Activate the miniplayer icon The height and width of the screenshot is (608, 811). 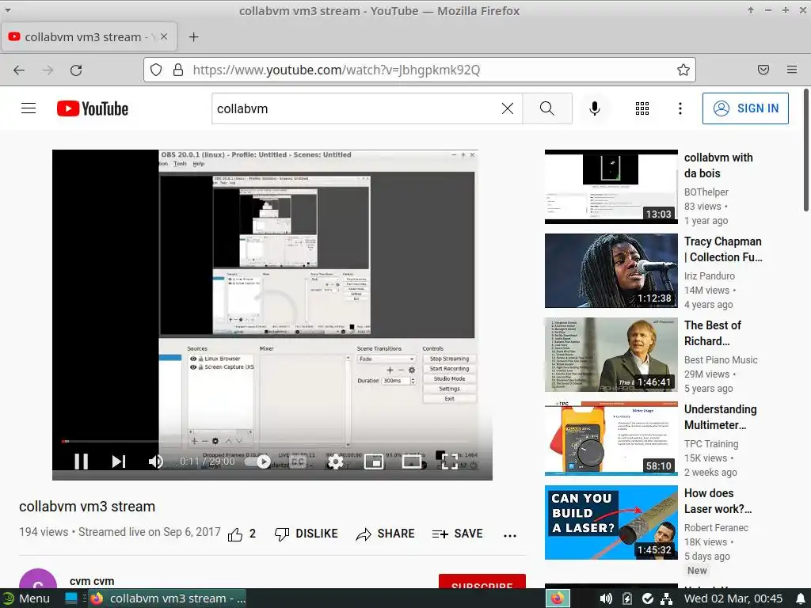click(374, 462)
